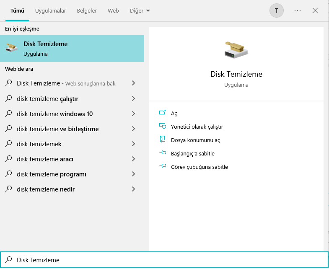The width and height of the screenshot is (329, 269).
Task: Open the user account avatar T
Action: click(x=277, y=10)
